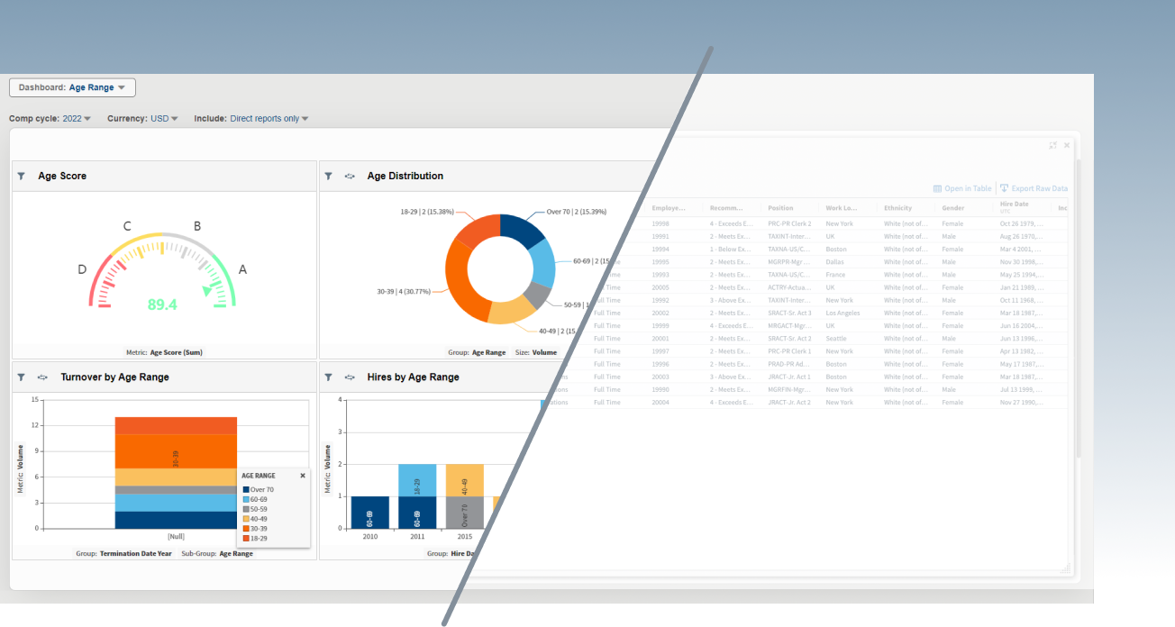The image size is (1175, 627).
Task: Click the 2010 bar in Hires chart
Action: tap(369, 512)
